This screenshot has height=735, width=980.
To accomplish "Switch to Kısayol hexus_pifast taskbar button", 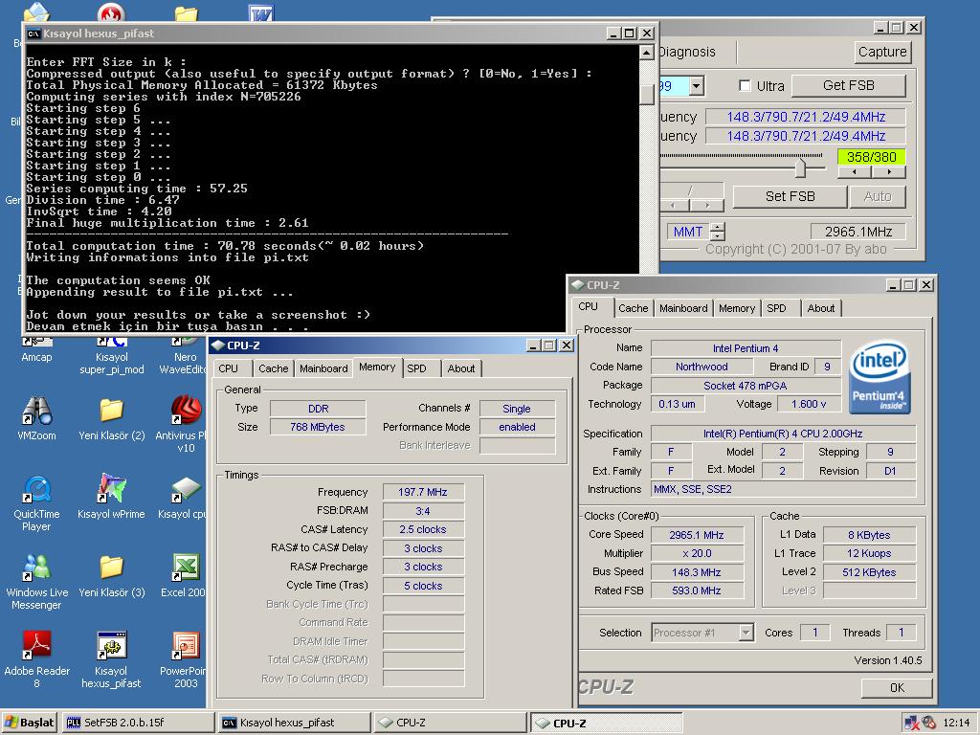I will pos(295,723).
